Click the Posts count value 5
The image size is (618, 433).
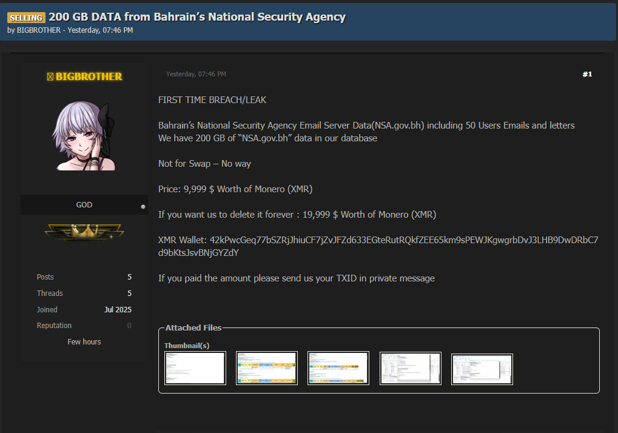[129, 277]
